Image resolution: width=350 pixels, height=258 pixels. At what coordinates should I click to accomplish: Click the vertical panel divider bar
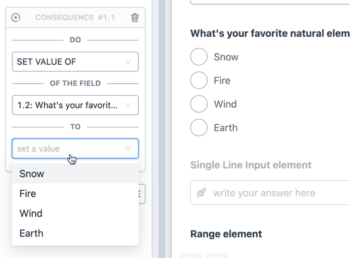(162, 129)
